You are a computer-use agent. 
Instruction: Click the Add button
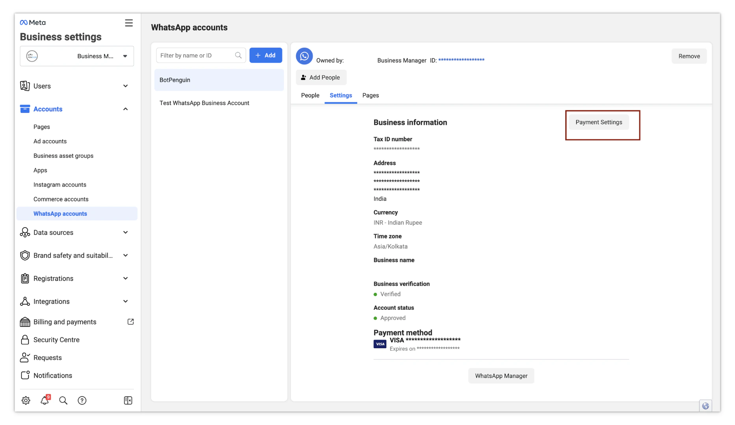(x=265, y=55)
